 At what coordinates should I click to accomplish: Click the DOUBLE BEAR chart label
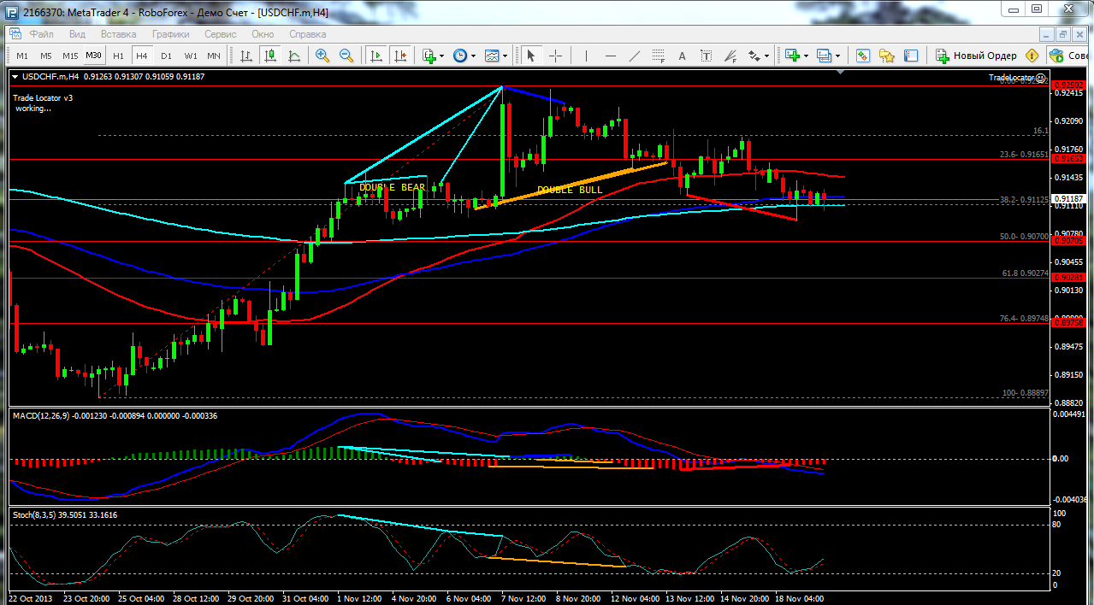pyautogui.click(x=392, y=187)
